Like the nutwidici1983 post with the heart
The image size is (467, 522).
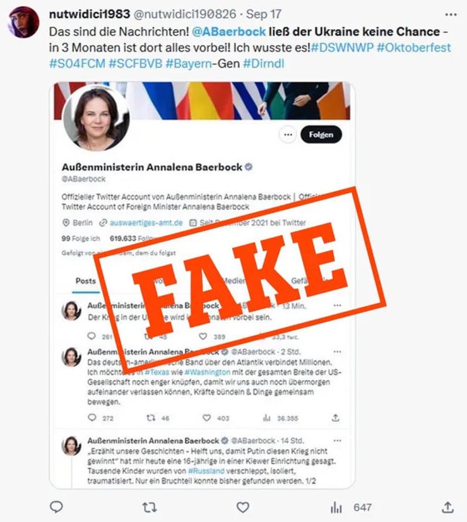click(x=243, y=507)
